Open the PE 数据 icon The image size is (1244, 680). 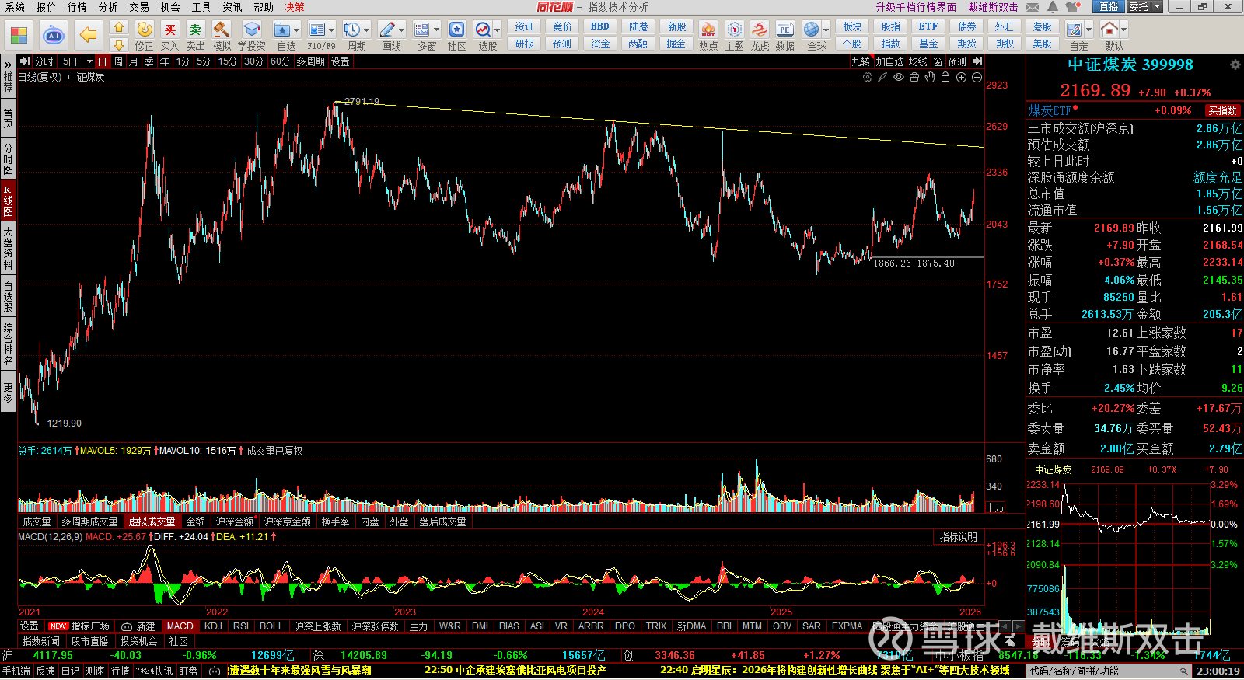784,30
